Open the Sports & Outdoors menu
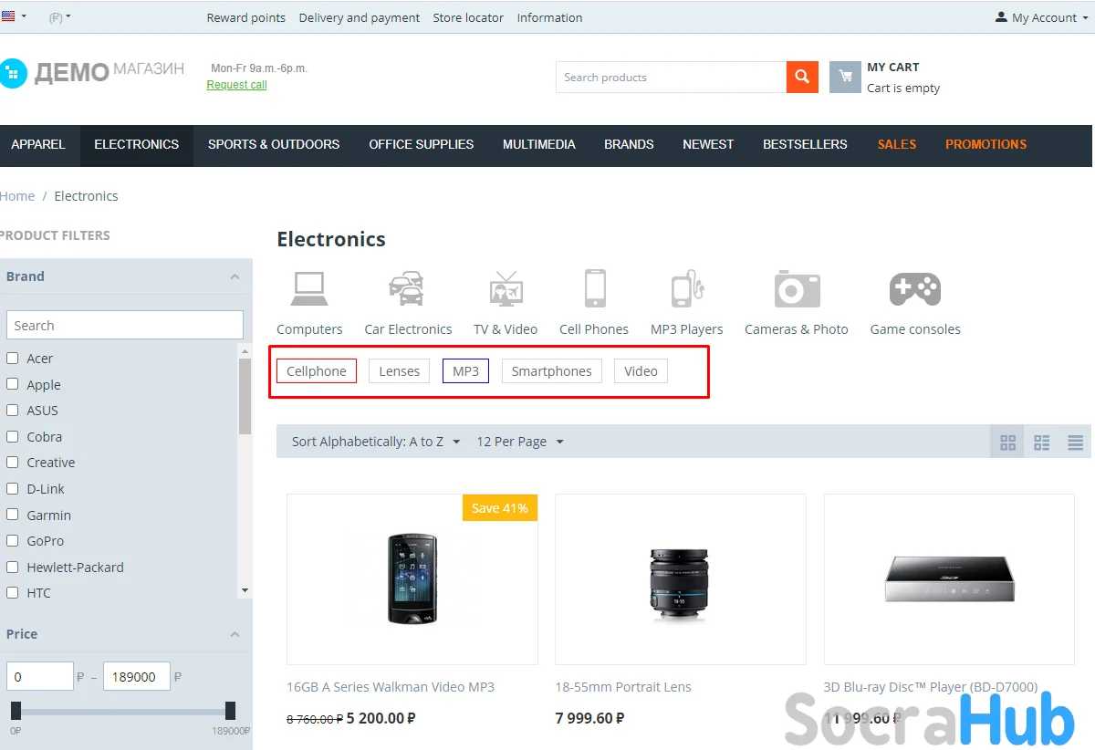The image size is (1095, 750). coord(274,144)
